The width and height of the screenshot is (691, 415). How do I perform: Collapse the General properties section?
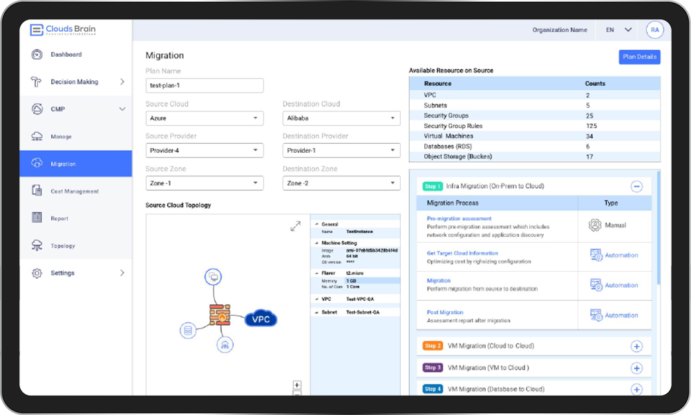(x=316, y=225)
